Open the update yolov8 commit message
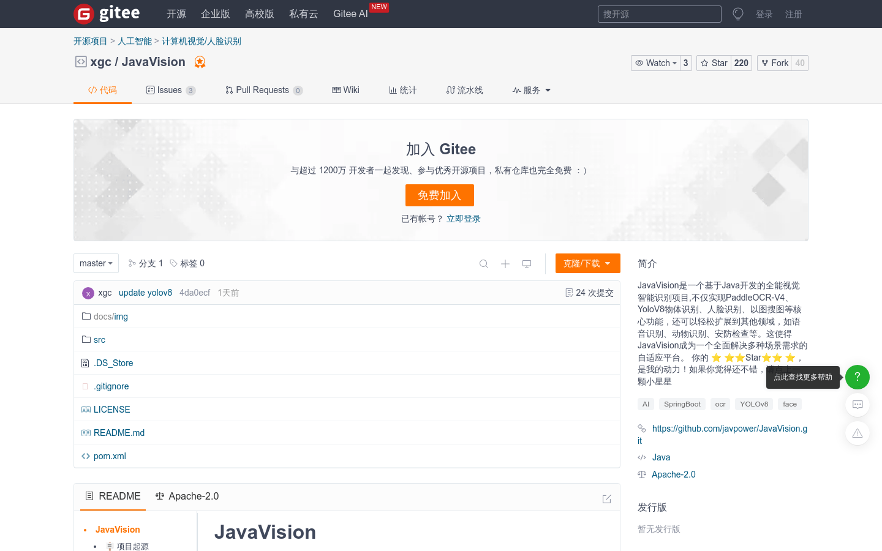The width and height of the screenshot is (882, 551). pos(146,293)
